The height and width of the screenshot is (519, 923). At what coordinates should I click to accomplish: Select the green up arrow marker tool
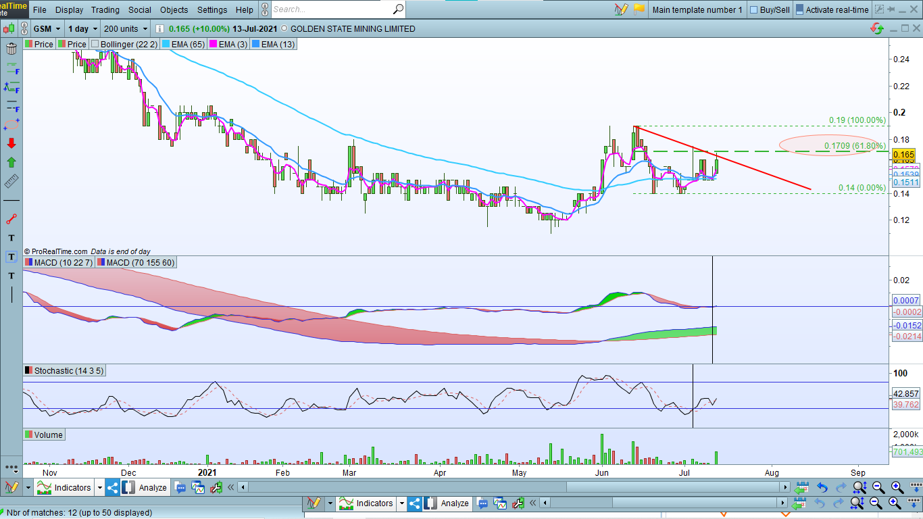coord(11,162)
